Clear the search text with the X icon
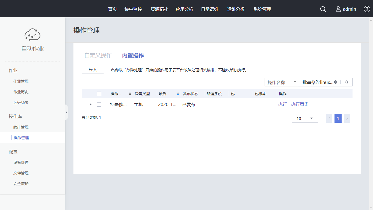 336,82
